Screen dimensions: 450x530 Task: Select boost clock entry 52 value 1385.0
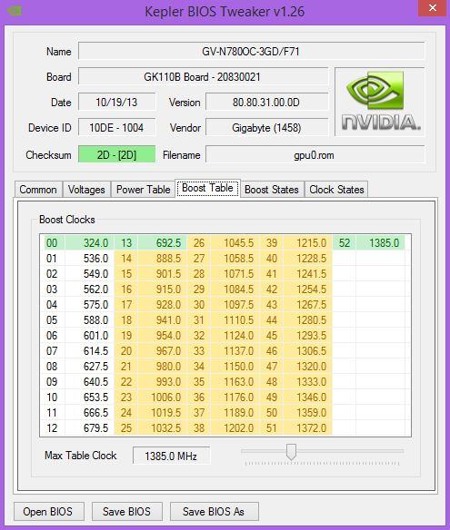click(x=381, y=242)
